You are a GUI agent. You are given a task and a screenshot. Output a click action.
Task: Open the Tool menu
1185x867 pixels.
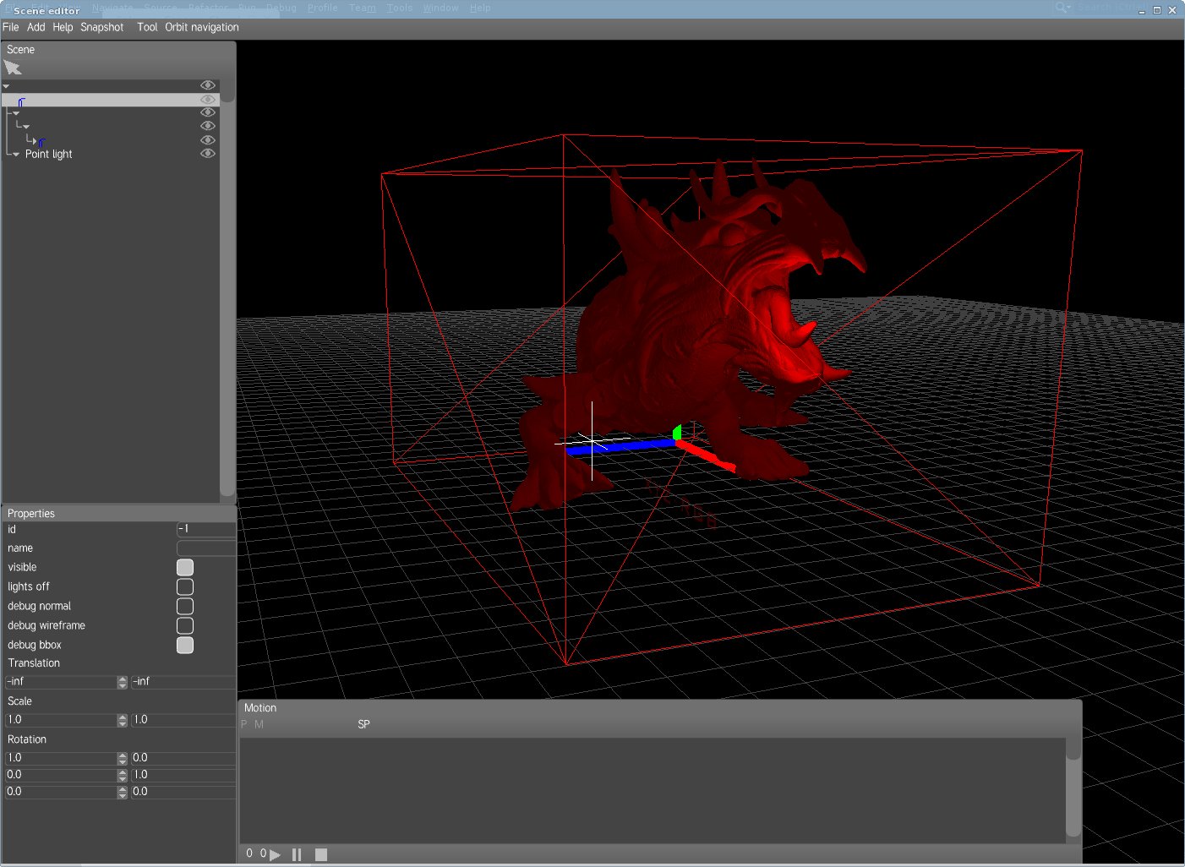click(147, 27)
